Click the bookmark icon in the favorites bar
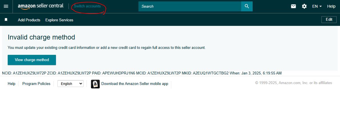The height and width of the screenshot is (129, 340). (6, 20)
